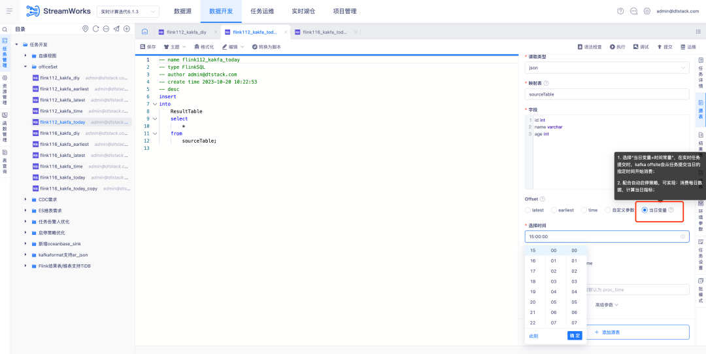Click the 运维 operations button
Image resolution: width=706 pixels, height=354 pixels.
(x=688, y=47)
